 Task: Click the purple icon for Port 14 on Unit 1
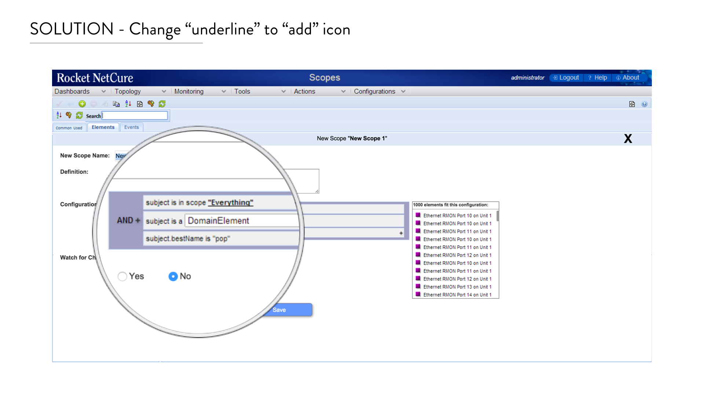pyautogui.click(x=418, y=294)
